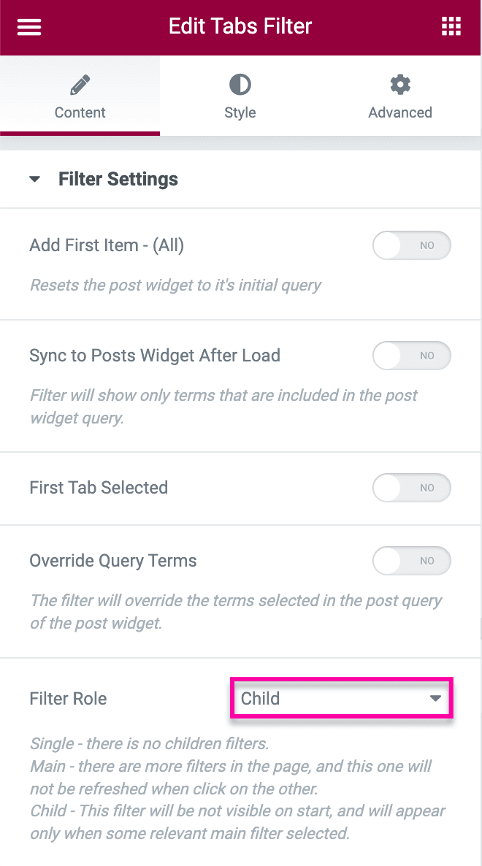The height and width of the screenshot is (866, 482).
Task: Enable Add First Item - (All)
Action: tap(412, 245)
